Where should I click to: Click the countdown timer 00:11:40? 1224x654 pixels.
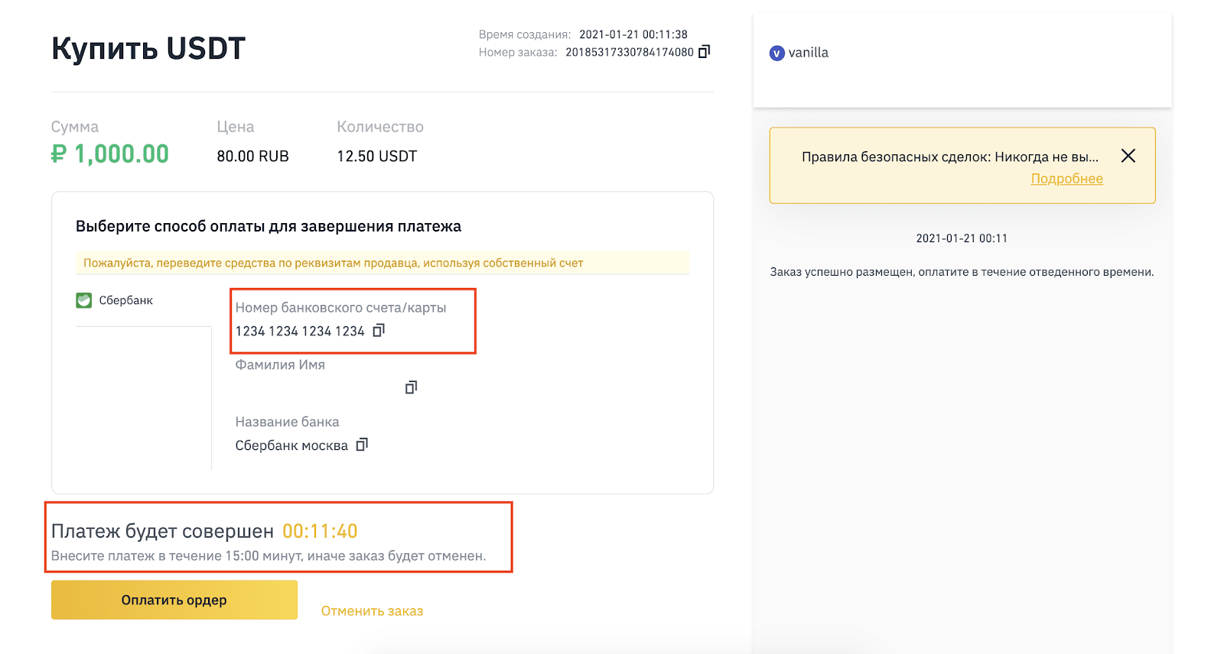[x=320, y=531]
